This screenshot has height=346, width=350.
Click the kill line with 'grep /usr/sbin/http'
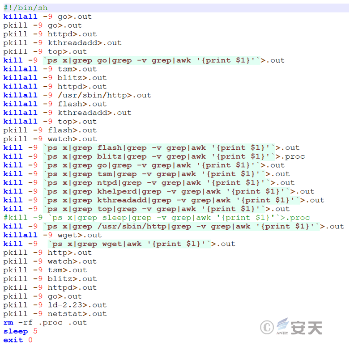[x=174, y=227]
